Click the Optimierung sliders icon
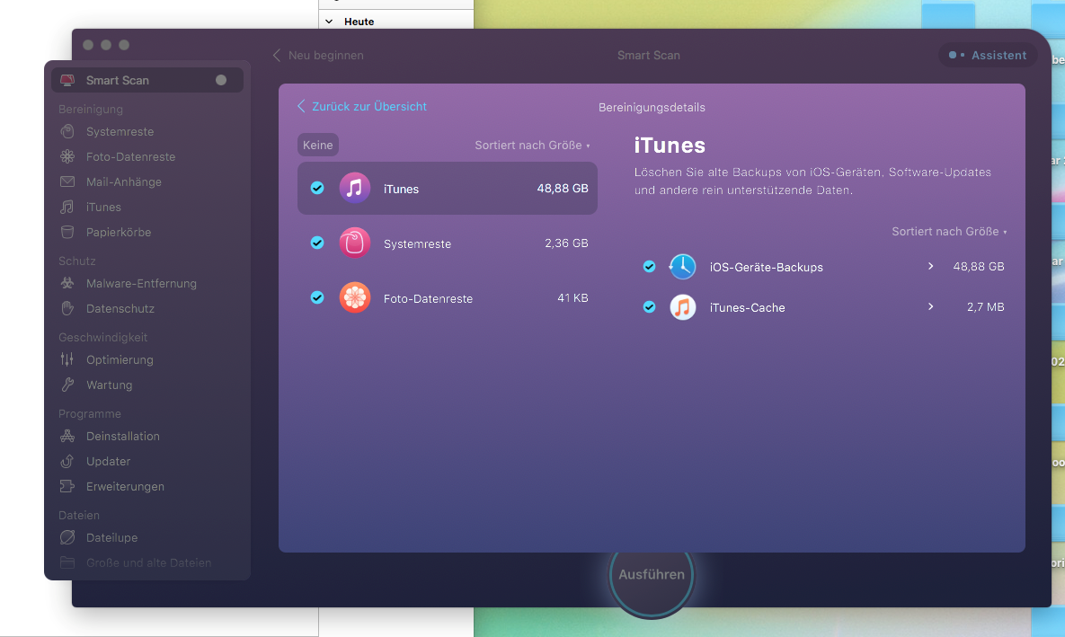This screenshot has height=637, width=1065. [x=67, y=359]
